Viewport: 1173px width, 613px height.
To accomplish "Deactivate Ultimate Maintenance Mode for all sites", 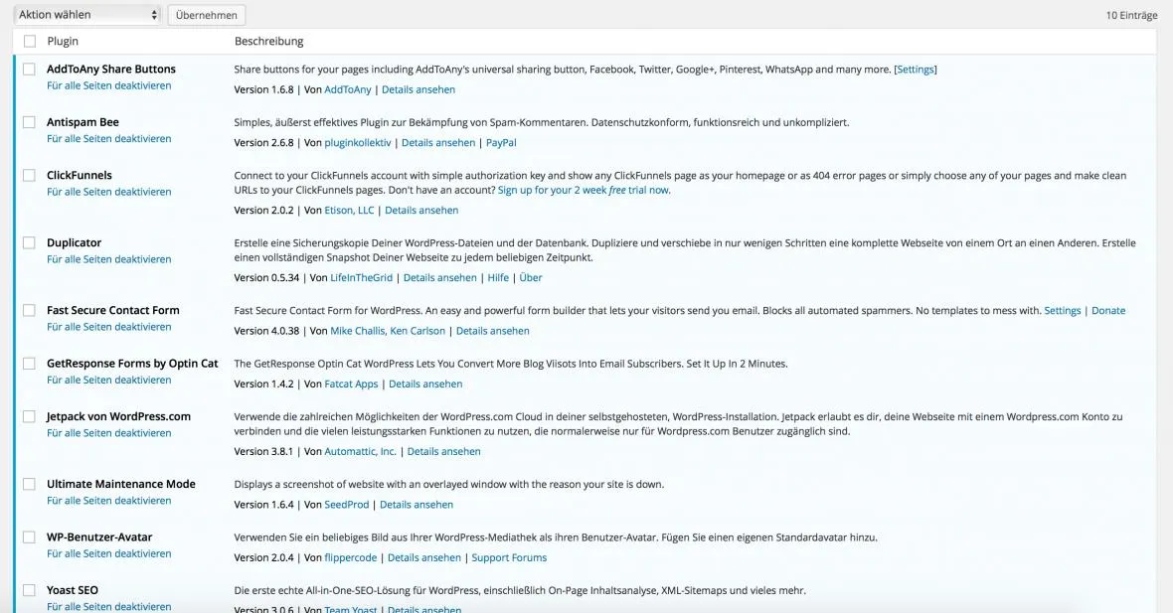I will [x=109, y=500].
